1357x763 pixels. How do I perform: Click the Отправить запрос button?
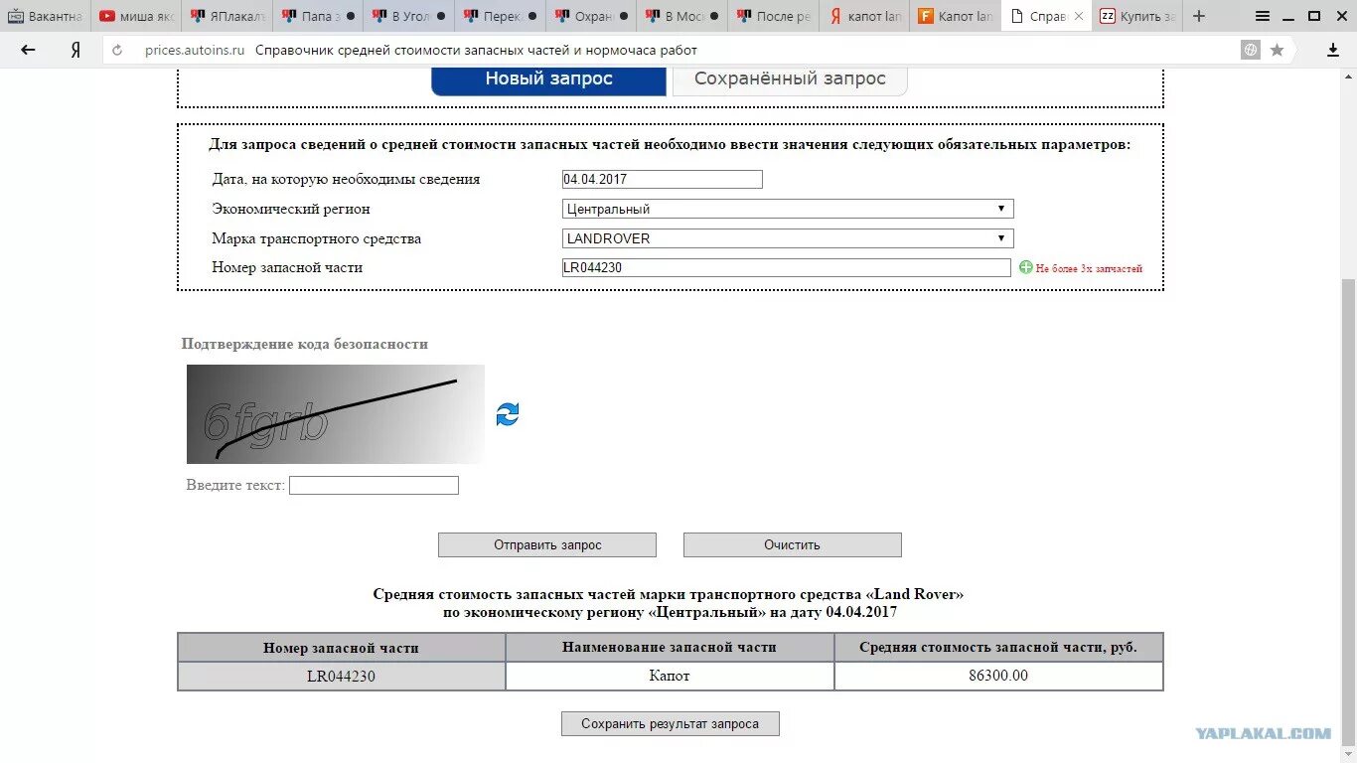[547, 544]
